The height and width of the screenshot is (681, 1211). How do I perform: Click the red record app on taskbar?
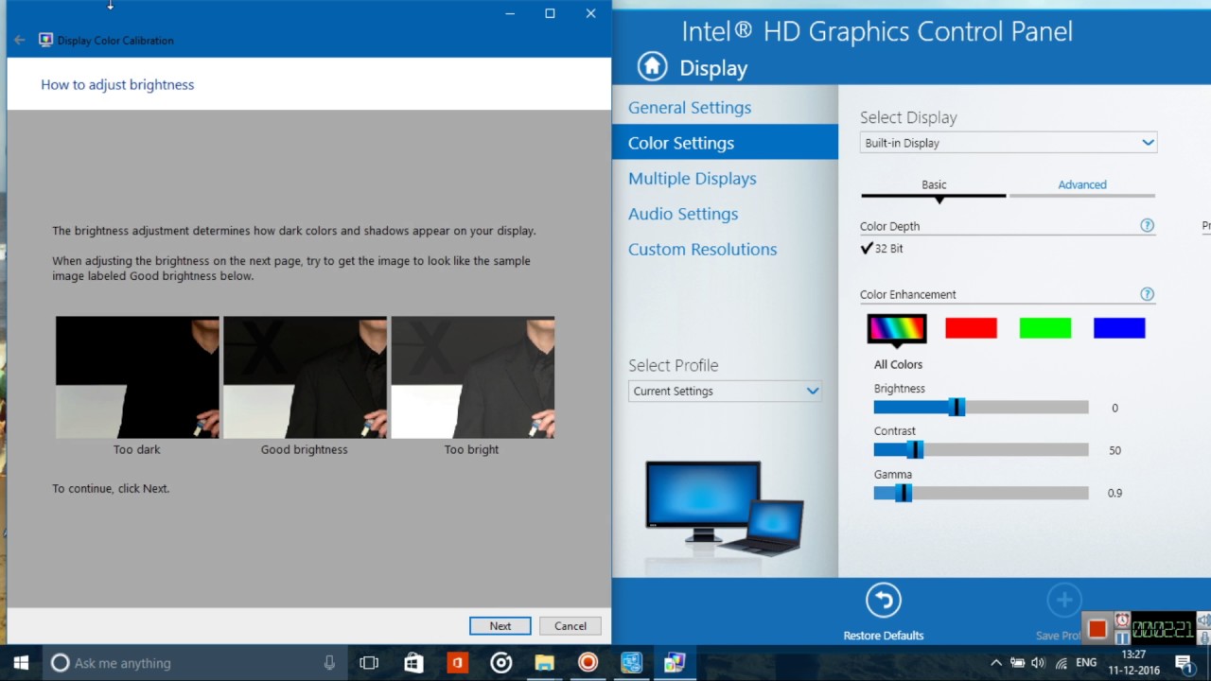588,663
